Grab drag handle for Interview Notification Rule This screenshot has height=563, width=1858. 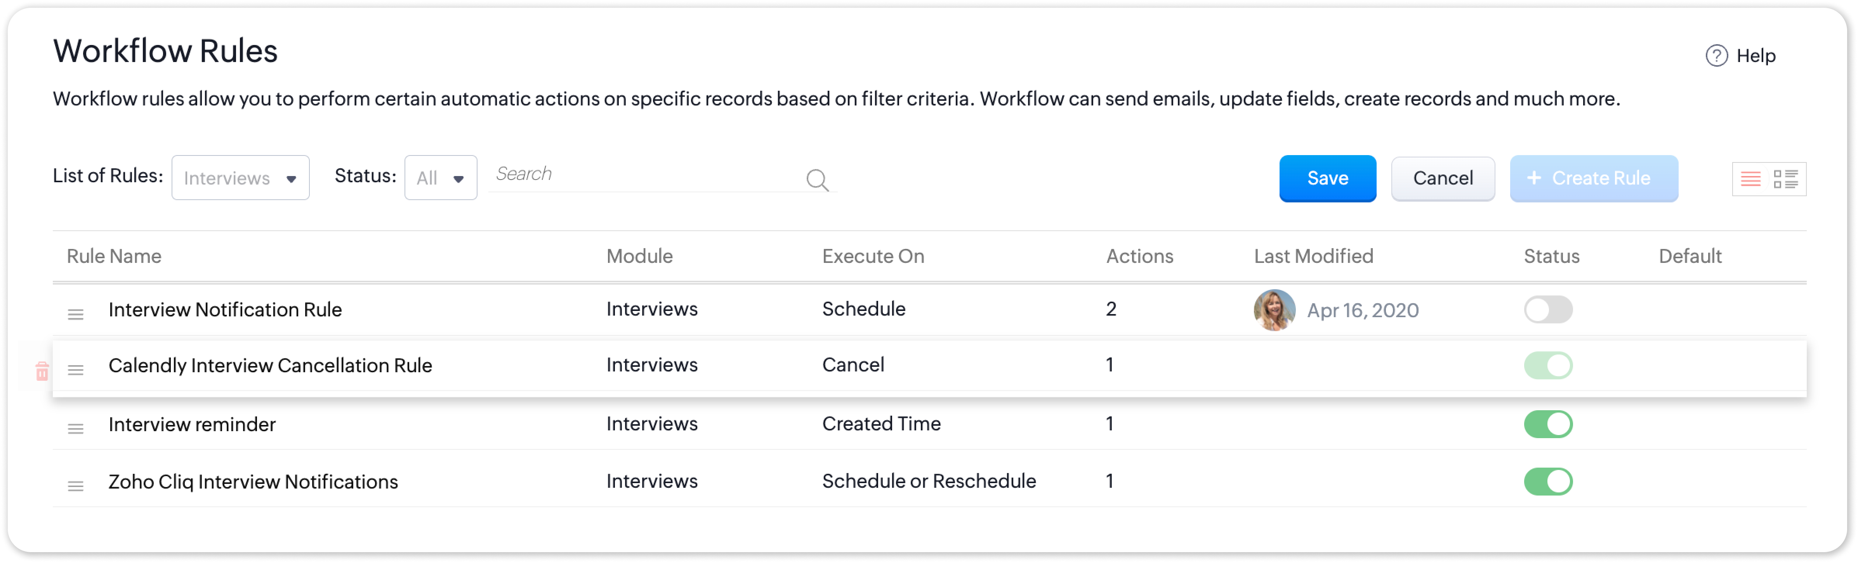pyautogui.click(x=76, y=314)
